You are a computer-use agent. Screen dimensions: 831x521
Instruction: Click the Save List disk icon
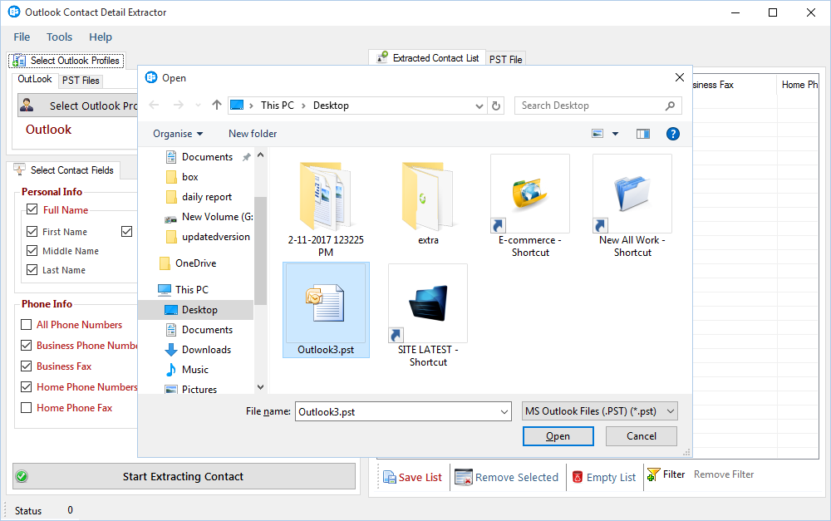(389, 478)
